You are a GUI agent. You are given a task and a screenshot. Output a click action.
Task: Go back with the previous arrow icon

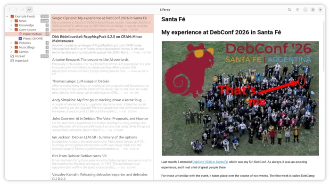coord(10,9)
